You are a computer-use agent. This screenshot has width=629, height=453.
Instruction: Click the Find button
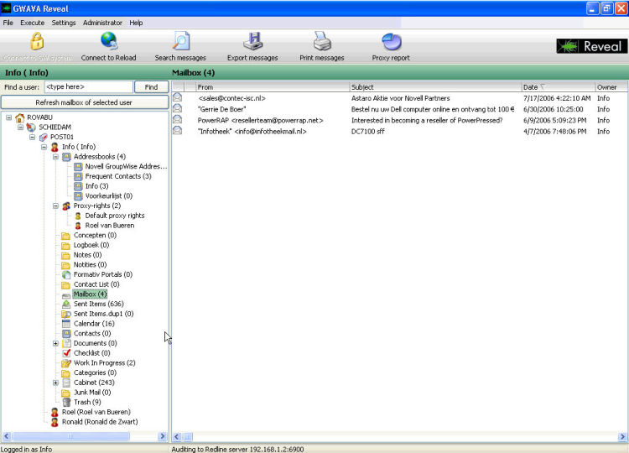(x=151, y=87)
